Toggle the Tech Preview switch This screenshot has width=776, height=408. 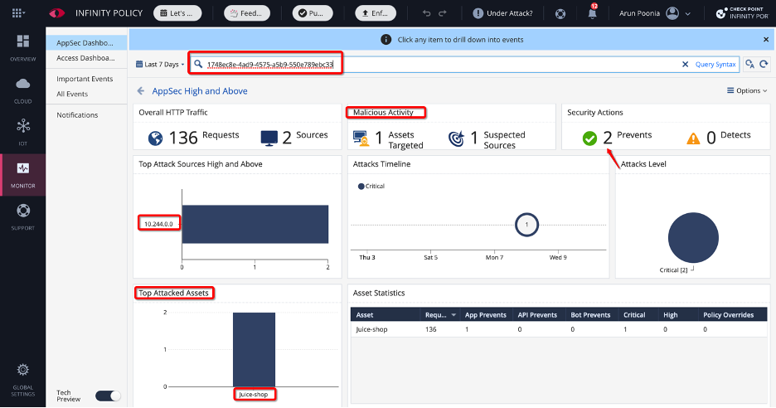pos(108,396)
